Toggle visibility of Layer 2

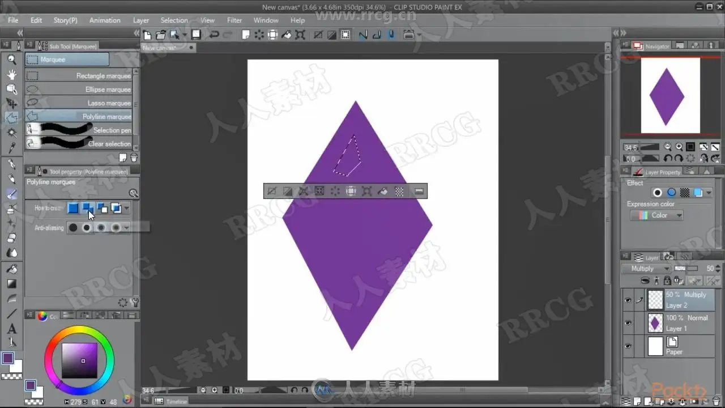click(628, 300)
